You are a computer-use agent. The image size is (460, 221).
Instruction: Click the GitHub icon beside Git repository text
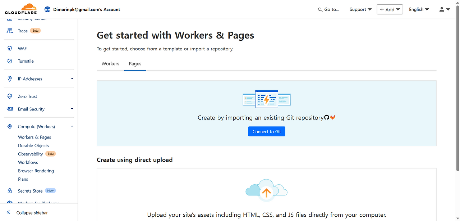(x=326, y=117)
